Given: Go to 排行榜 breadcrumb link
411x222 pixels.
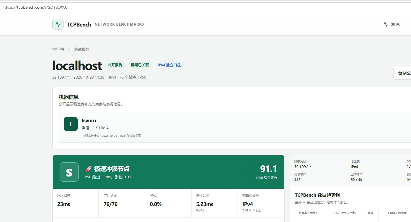Looking at the screenshot, I should pyautogui.click(x=58, y=49).
